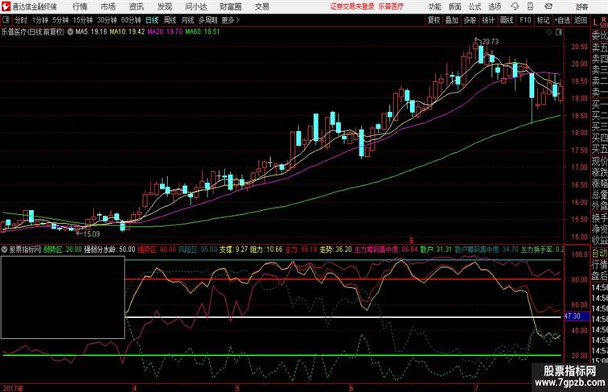Click the 乐普医疗 (日线 前复权) chart title
This screenshot has width=608, height=392.
pyautogui.click(x=33, y=32)
